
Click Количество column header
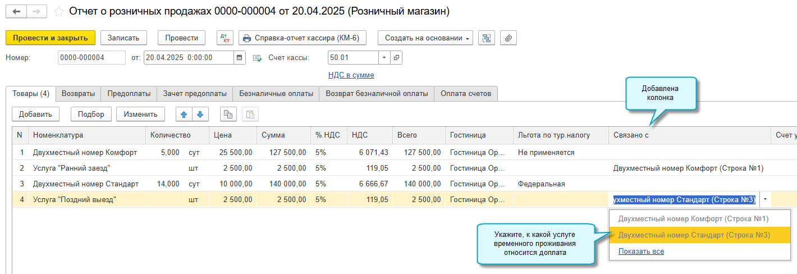[x=177, y=135]
